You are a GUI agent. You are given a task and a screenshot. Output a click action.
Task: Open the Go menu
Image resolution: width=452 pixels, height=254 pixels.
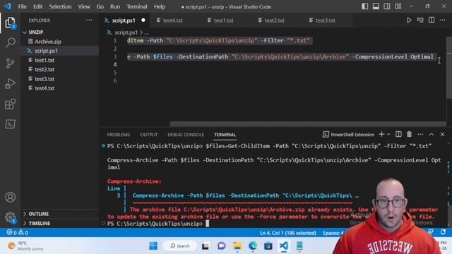(x=100, y=6)
